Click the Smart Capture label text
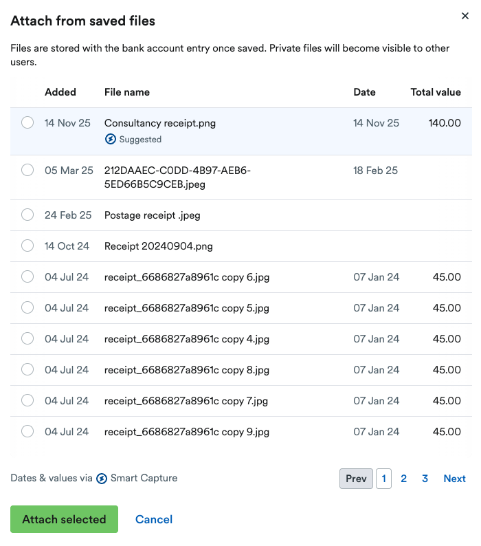 tap(144, 478)
